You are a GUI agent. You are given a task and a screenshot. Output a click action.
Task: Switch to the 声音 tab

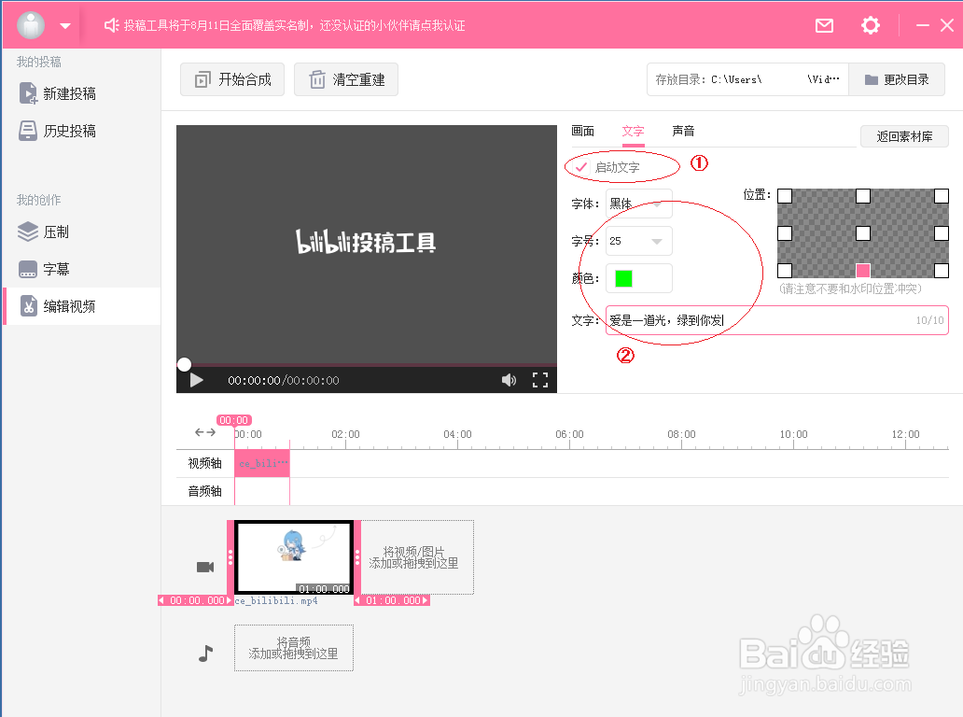click(x=683, y=131)
